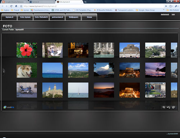The width and height of the screenshot is (180, 138).
Task: Click the hide link at top right
Action: tap(173, 14)
